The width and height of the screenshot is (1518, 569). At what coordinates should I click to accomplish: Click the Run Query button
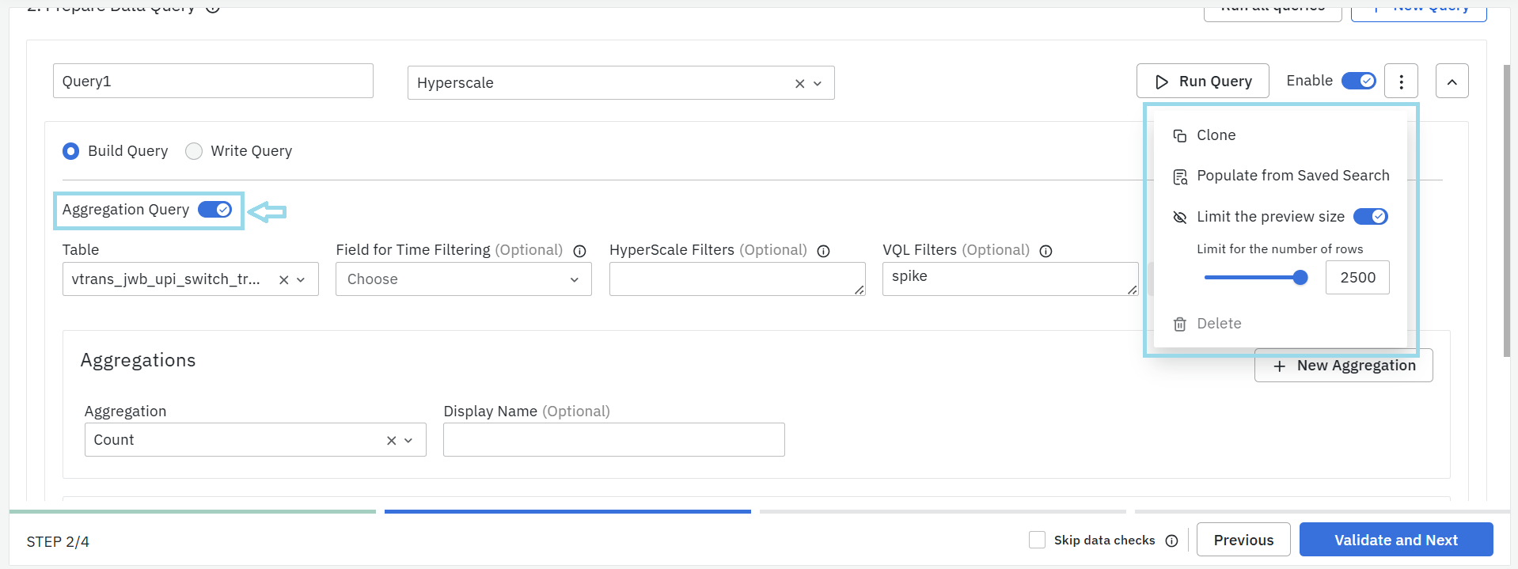coord(1202,82)
